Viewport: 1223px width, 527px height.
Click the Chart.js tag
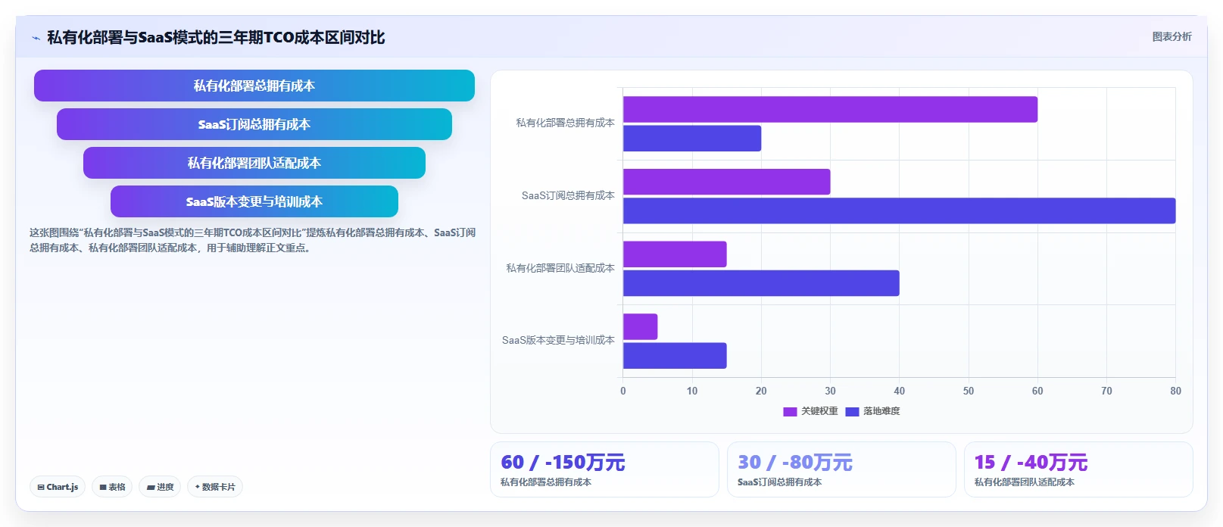(x=58, y=487)
